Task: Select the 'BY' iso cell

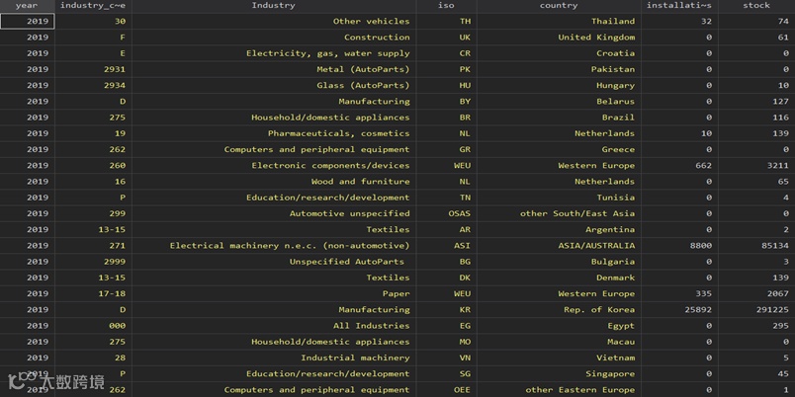Action: [446, 102]
